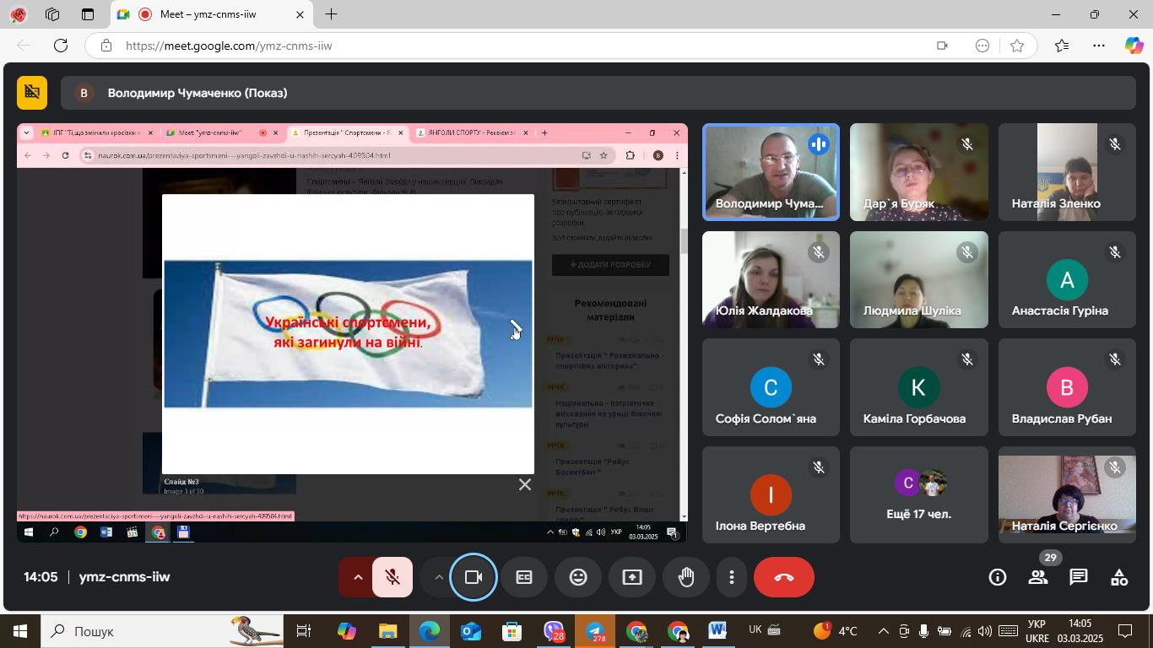Viewport: 1153px width, 648px height.
Task: Stop the presentation via the yellow icon
Action: click(x=32, y=93)
